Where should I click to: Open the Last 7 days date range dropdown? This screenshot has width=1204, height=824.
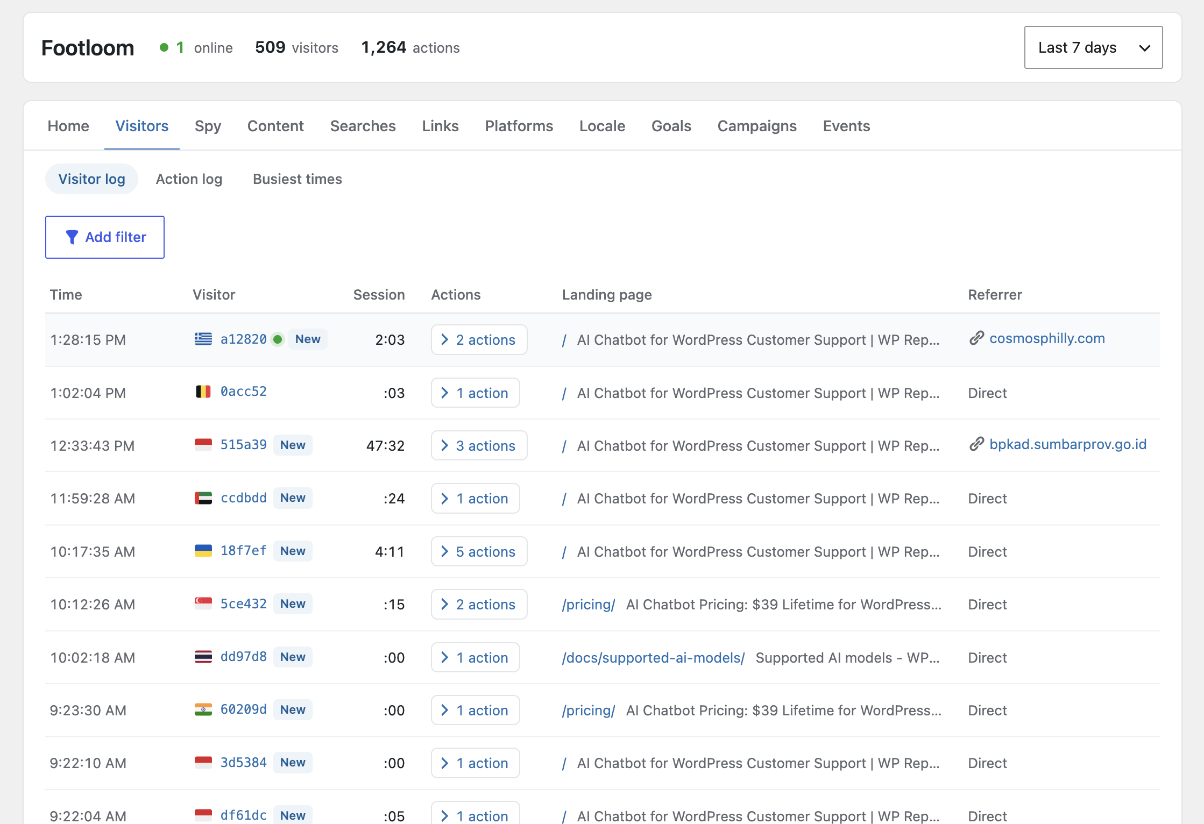[x=1093, y=47]
